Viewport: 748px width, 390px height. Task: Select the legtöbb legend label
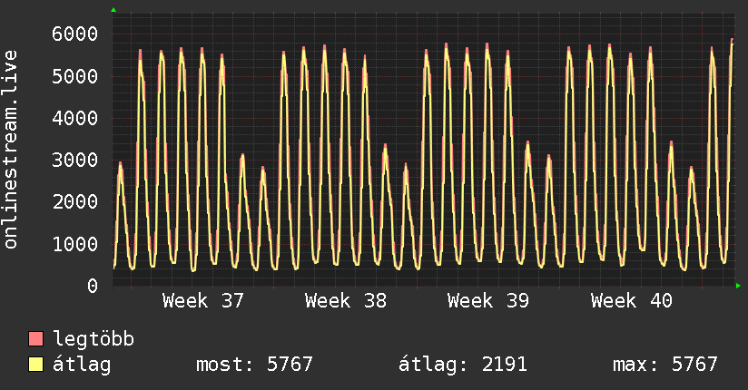pyautogui.click(x=93, y=339)
